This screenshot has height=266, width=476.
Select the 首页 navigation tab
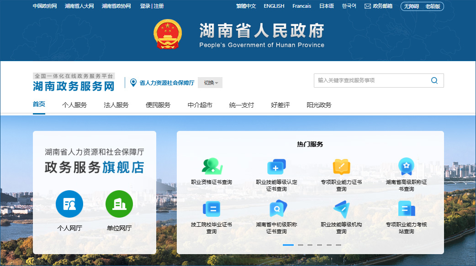pyautogui.click(x=39, y=104)
